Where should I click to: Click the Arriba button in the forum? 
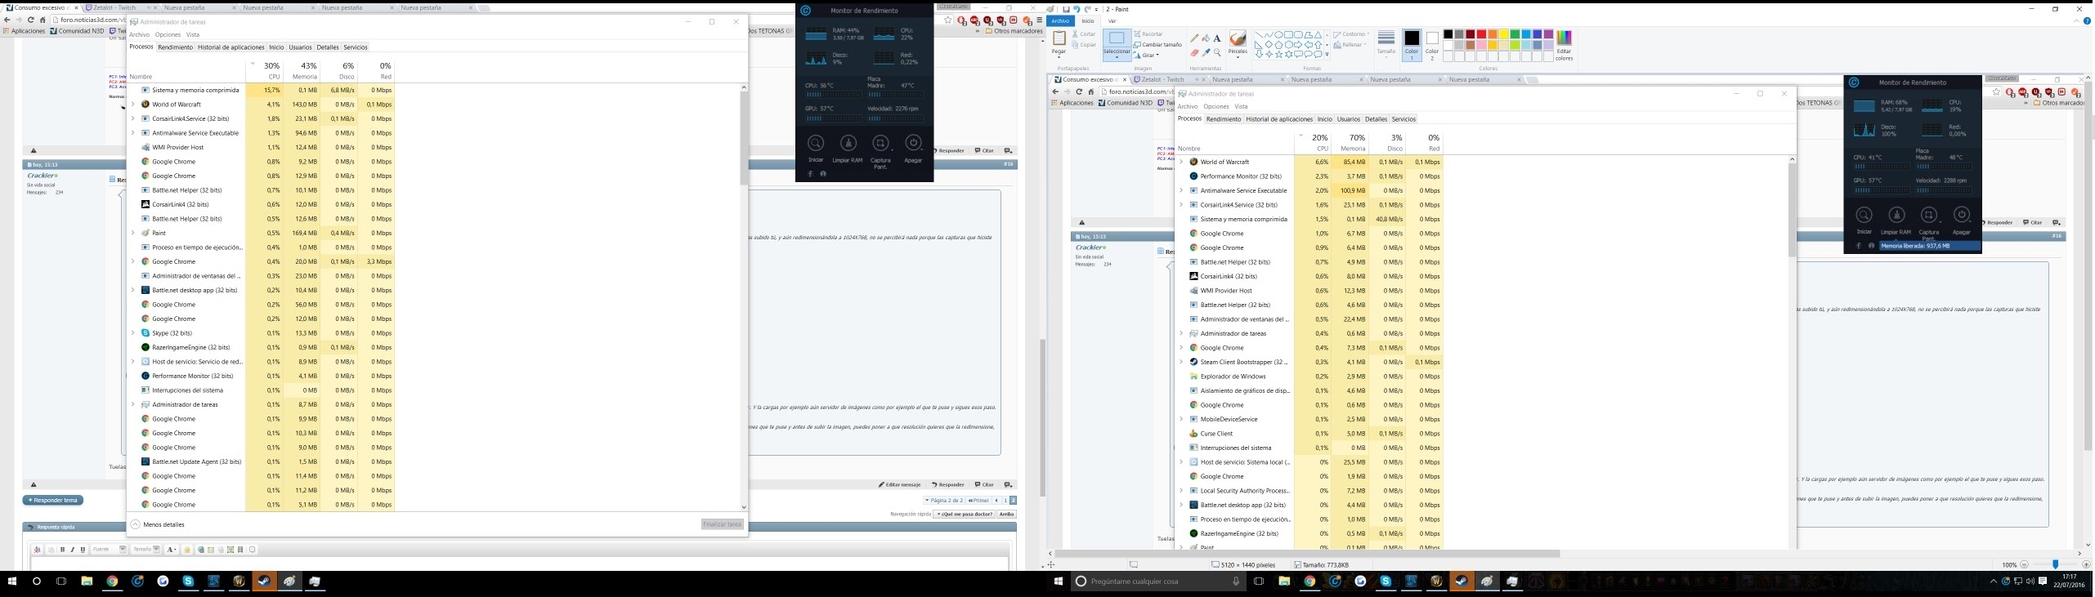1007,515
